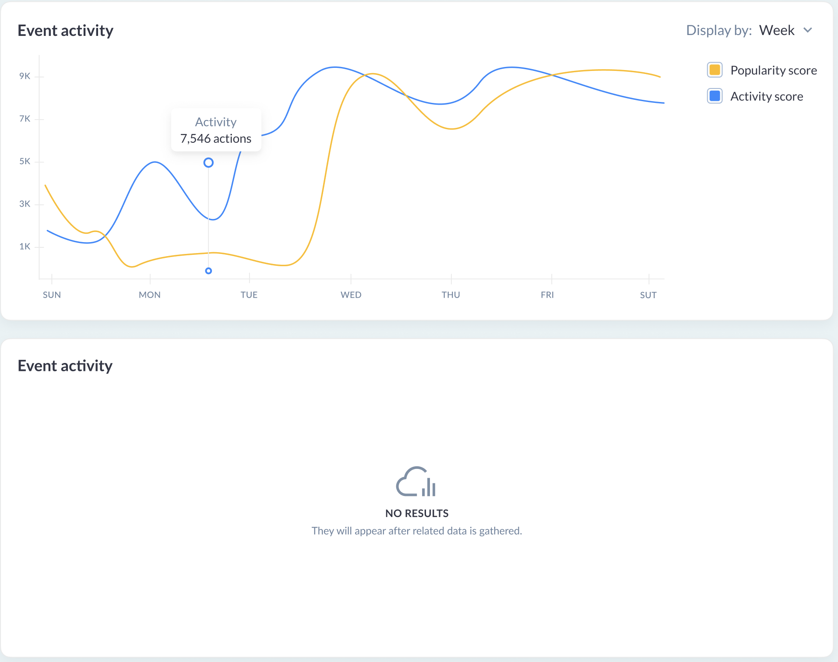This screenshot has height=662, width=838.
Task: Pick the WED day label
Action: click(351, 295)
